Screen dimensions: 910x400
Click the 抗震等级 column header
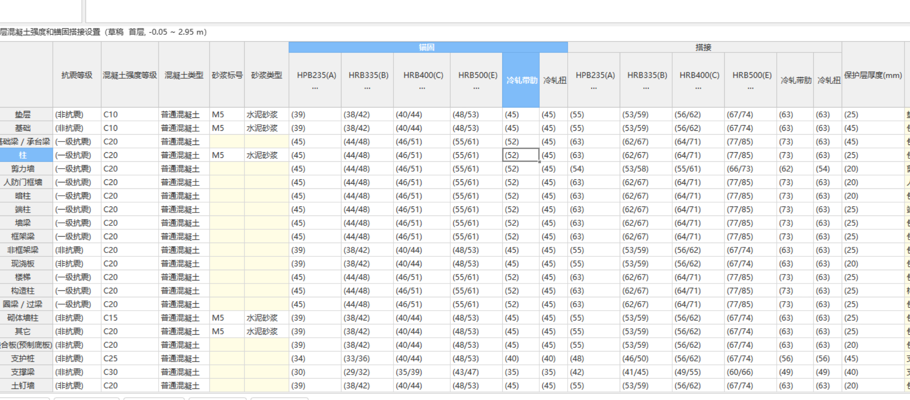coord(77,75)
